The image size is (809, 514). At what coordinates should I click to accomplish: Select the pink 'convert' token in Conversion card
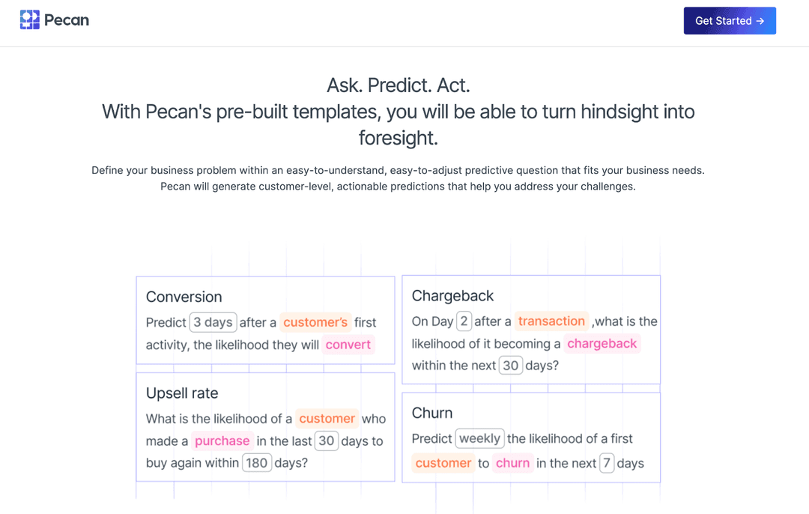point(348,345)
